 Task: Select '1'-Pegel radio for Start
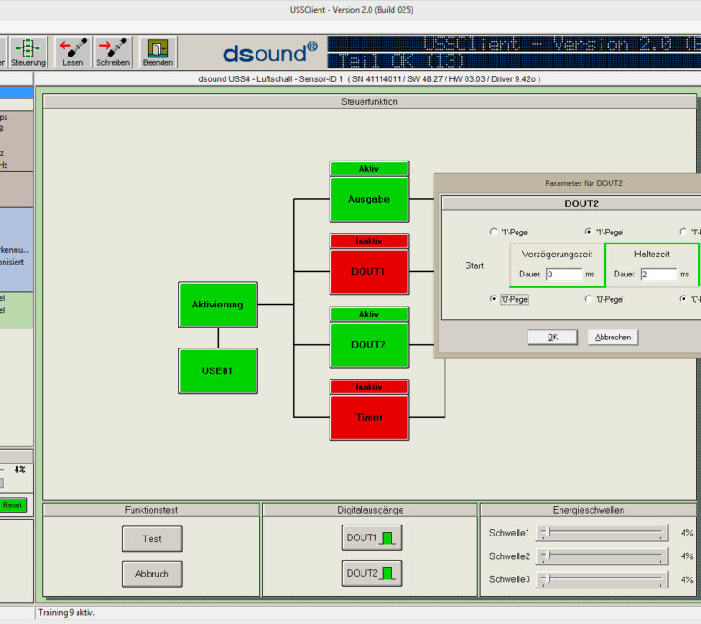point(494,233)
